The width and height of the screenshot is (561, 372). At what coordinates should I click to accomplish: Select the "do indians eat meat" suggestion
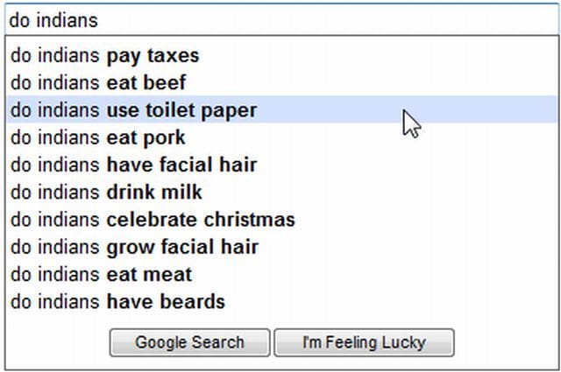coord(101,274)
